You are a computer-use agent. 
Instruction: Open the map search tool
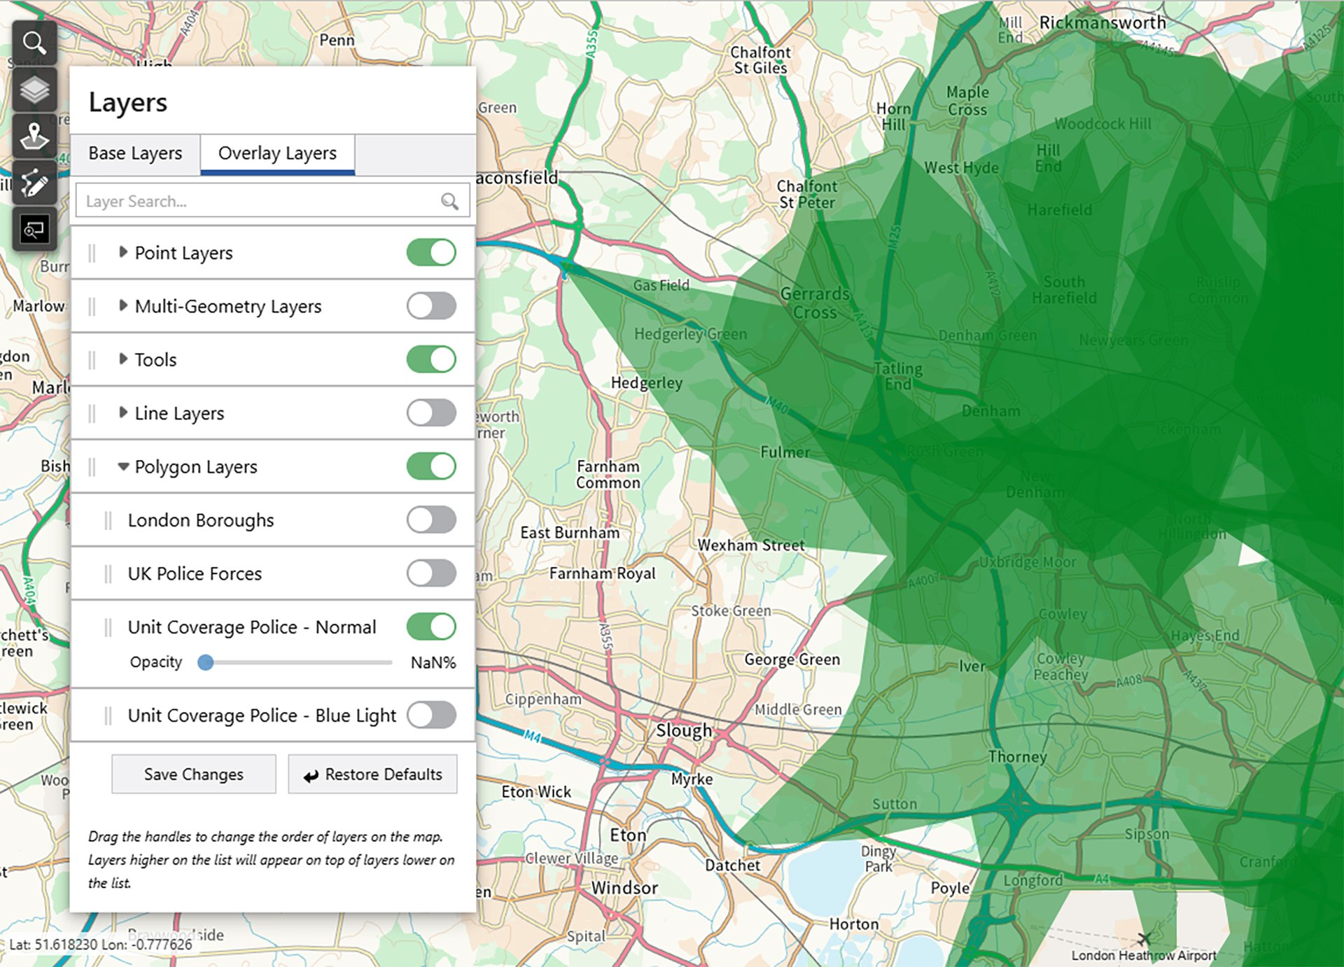34,43
